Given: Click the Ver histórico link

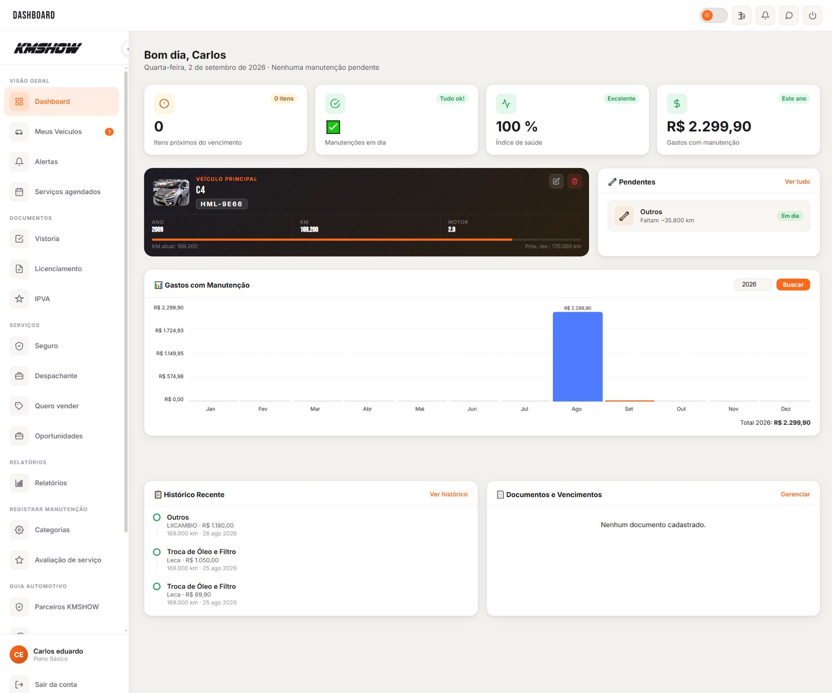Looking at the screenshot, I should pos(448,494).
